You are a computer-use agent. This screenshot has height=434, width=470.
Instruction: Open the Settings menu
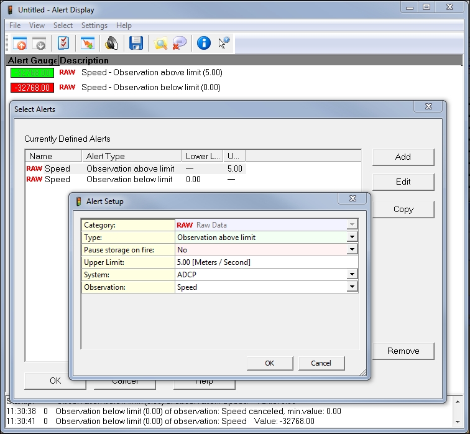94,25
